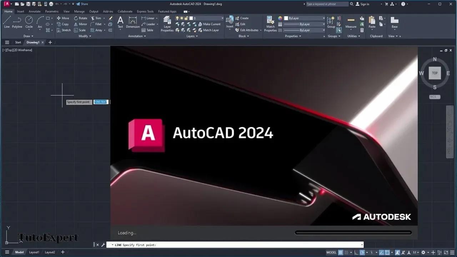Insert a Table annotation
457x257 pixels.
tap(147, 30)
